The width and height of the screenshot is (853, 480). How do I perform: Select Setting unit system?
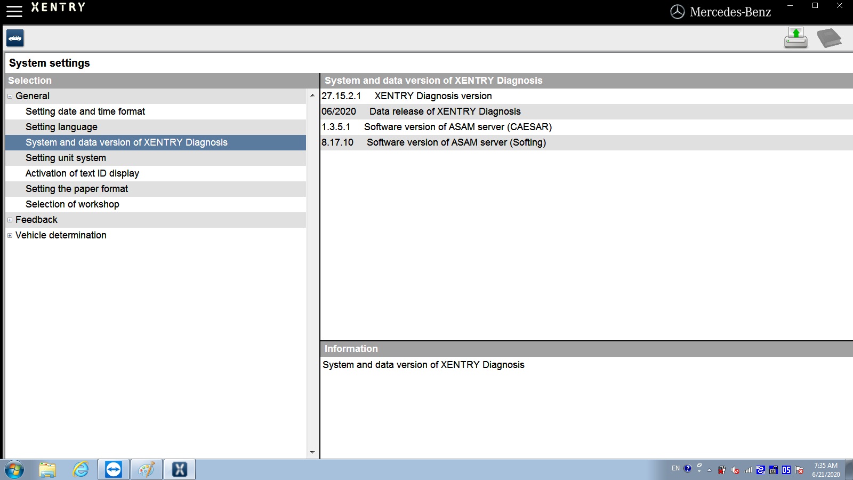[156, 158]
